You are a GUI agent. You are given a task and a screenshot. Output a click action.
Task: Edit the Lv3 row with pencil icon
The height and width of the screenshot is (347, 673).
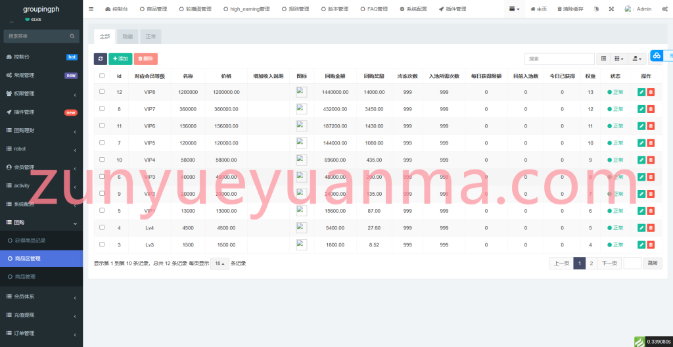pos(641,244)
